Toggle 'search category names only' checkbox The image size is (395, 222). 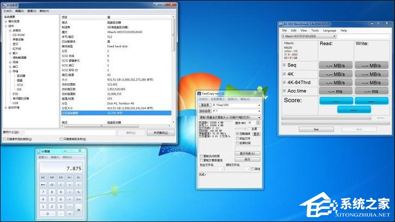(x=61, y=139)
